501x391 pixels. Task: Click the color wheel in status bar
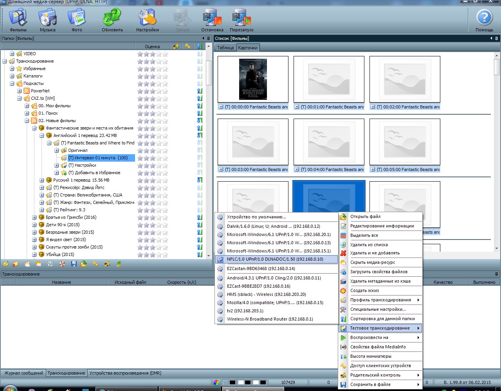coord(216,382)
